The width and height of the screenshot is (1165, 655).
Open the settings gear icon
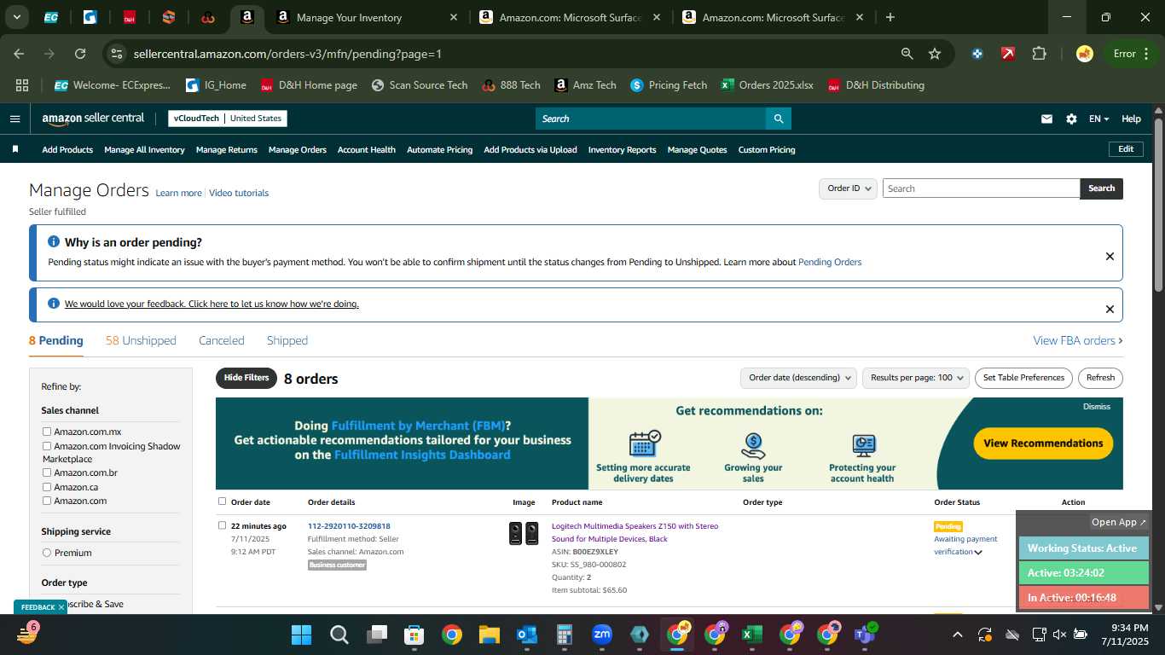[x=1071, y=119]
